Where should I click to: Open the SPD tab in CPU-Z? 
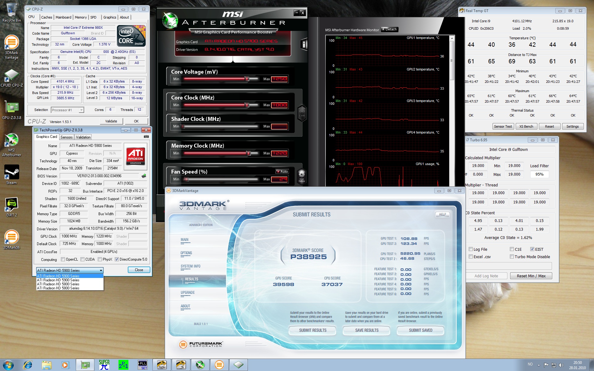pyautogui.click(x=93, y=17)
